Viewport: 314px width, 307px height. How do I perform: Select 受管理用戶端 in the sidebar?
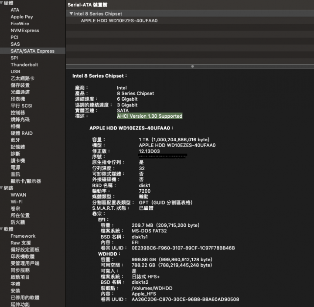pyautogui.click(x=25, y=263)
